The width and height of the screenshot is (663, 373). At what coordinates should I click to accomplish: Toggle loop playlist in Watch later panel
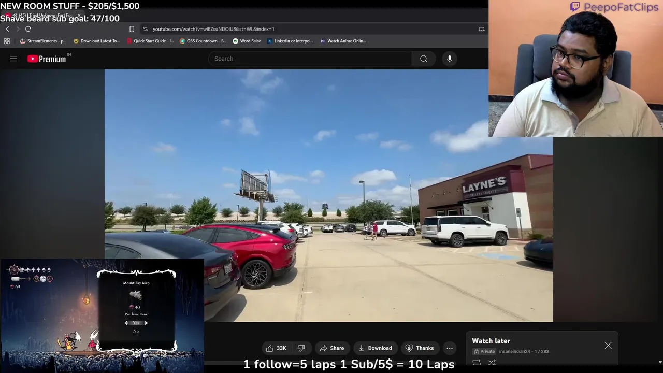(x=477, y=363)
